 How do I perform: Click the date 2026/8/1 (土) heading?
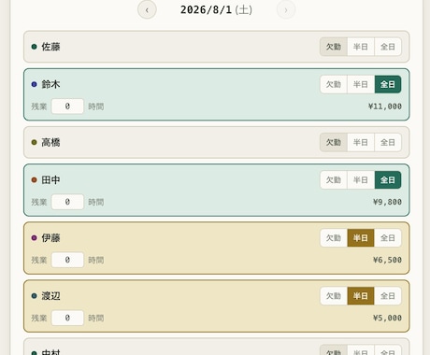216,10
